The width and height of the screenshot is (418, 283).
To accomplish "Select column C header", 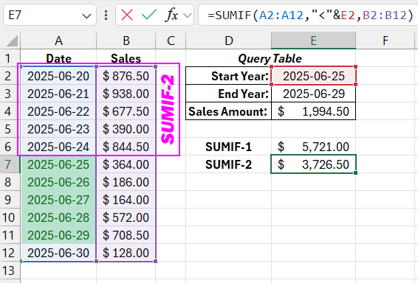I will pos(171,41).
